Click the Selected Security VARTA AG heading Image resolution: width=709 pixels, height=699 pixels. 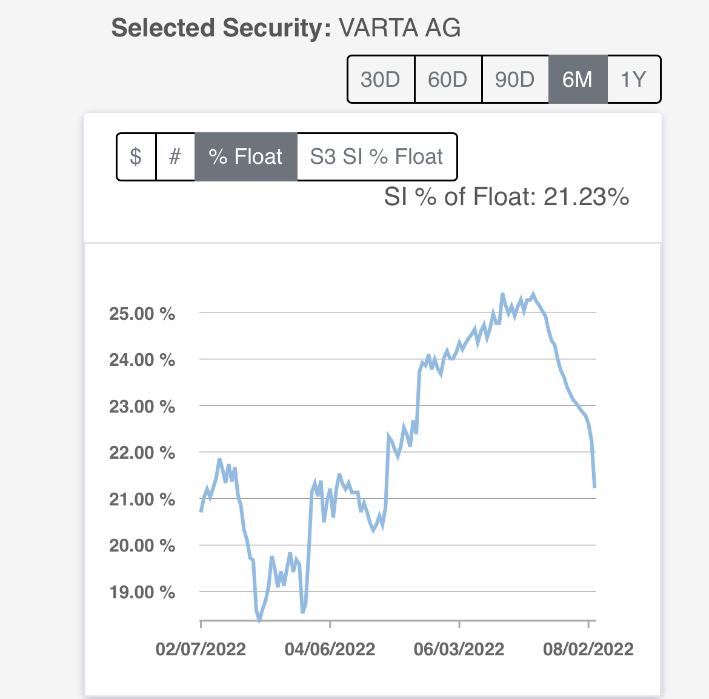tap(286, 29)
